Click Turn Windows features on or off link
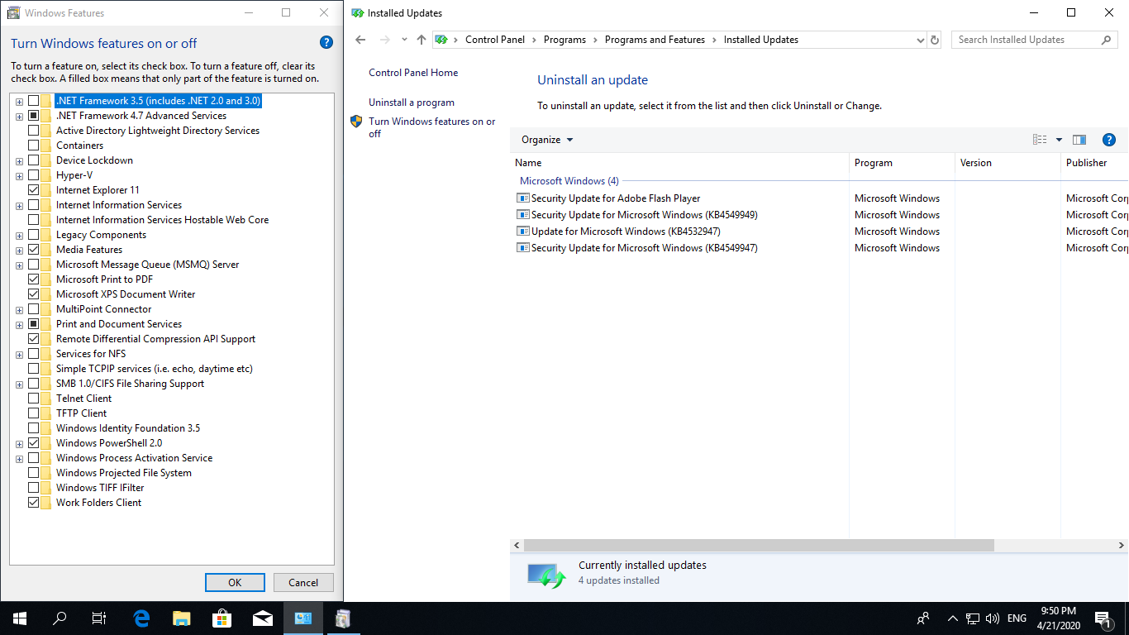Image resolution: width=1129 pixels, height=635 pixels. [x=432, y=127]
